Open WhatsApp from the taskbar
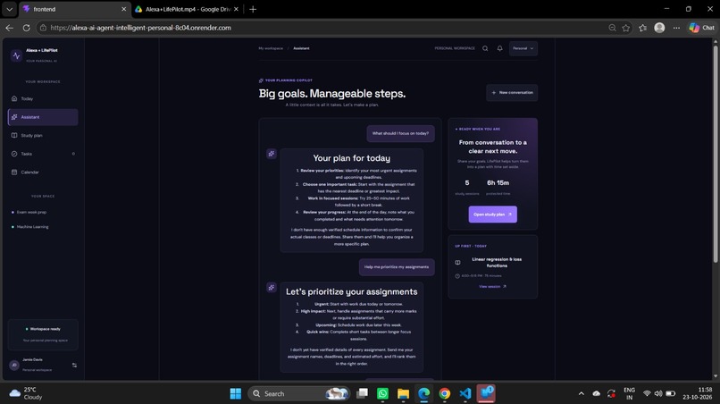This screenshot has width=720, height=404. [x=382, y=393]
